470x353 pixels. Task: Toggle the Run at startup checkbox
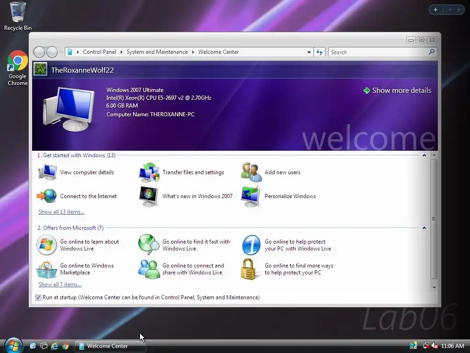click(x=38, y=297)
